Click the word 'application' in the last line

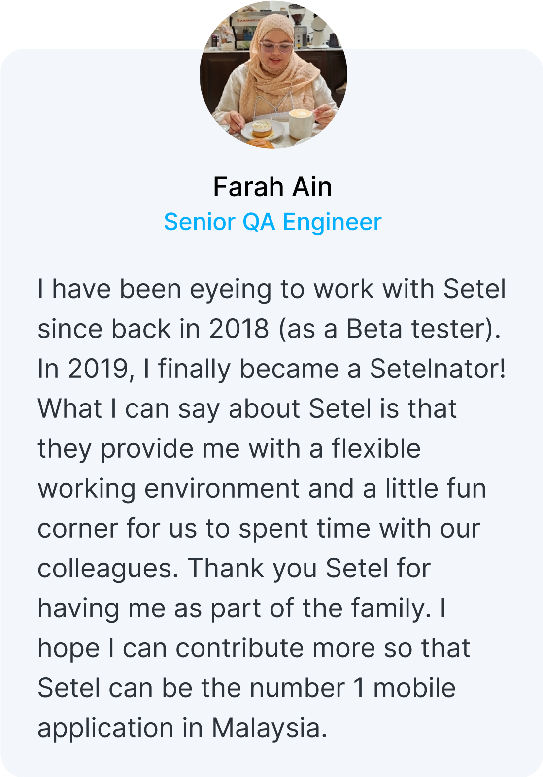click(x=106, y=728)
